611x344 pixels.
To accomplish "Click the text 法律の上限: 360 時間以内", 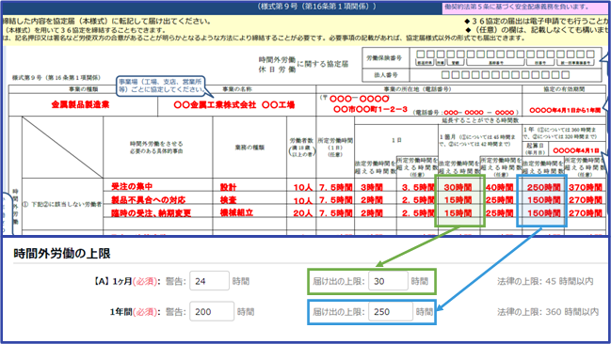I will [x=548, y=311].
